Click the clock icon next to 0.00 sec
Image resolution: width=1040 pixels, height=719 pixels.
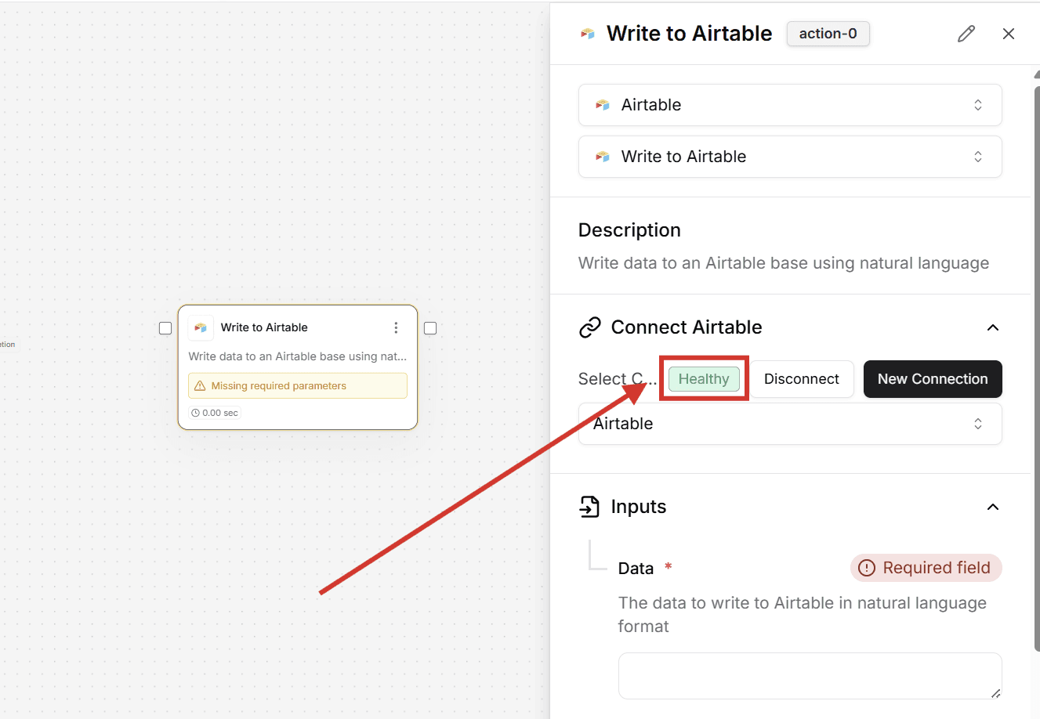click(x=195, y=413)
